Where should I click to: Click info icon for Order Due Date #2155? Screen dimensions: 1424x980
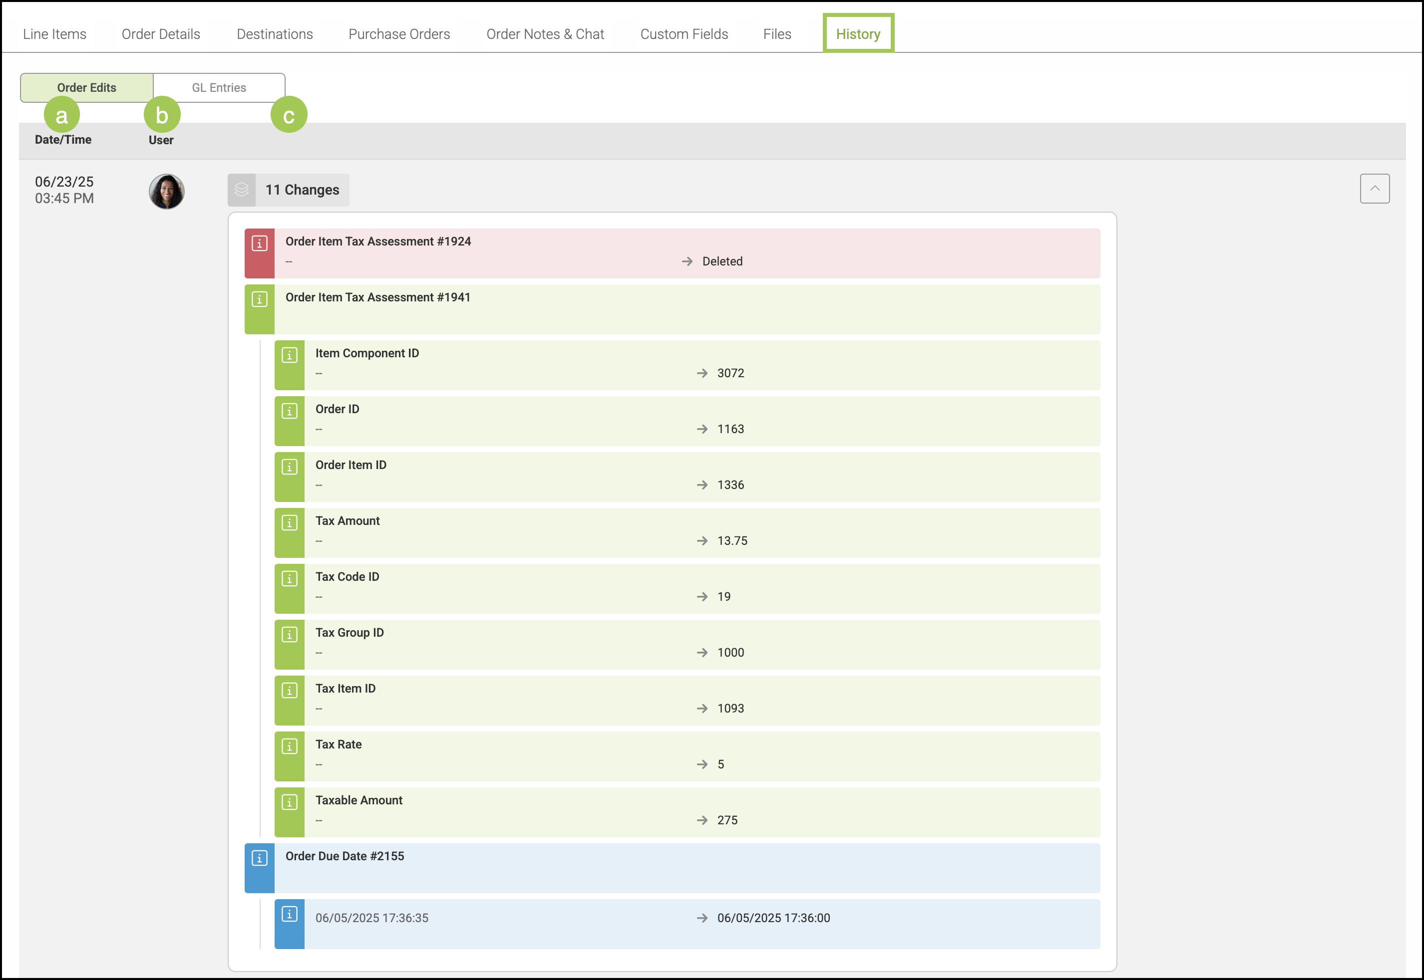(x=259, y=858)
